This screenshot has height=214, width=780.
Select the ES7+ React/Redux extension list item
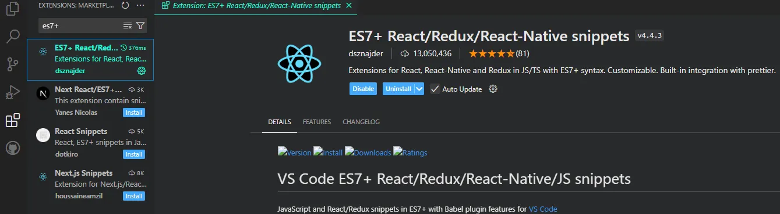pyautogui.click(x=90, y=59)
